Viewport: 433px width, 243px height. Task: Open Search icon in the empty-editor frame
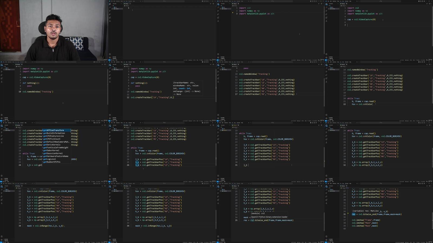click(x=110, y=7)
